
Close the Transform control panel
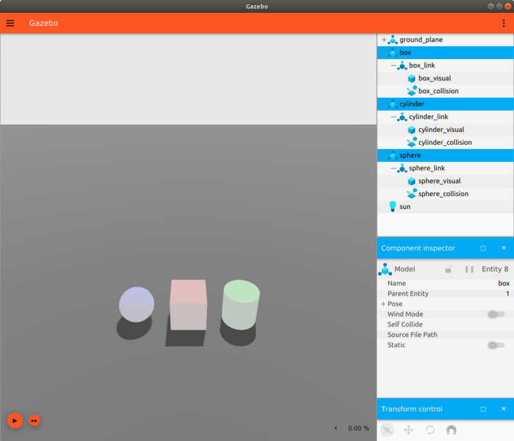tap(504, 409)
